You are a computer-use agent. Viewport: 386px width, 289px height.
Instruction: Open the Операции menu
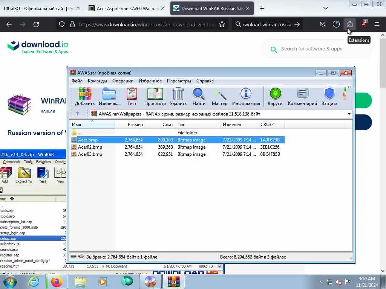point(123,81)
